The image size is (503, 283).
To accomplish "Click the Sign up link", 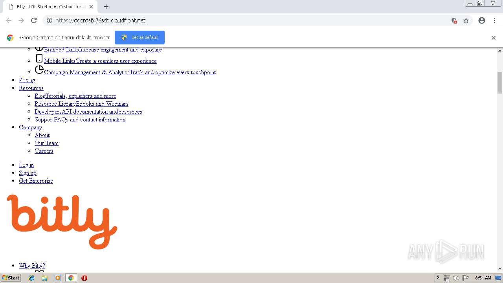I will [28, 173].
